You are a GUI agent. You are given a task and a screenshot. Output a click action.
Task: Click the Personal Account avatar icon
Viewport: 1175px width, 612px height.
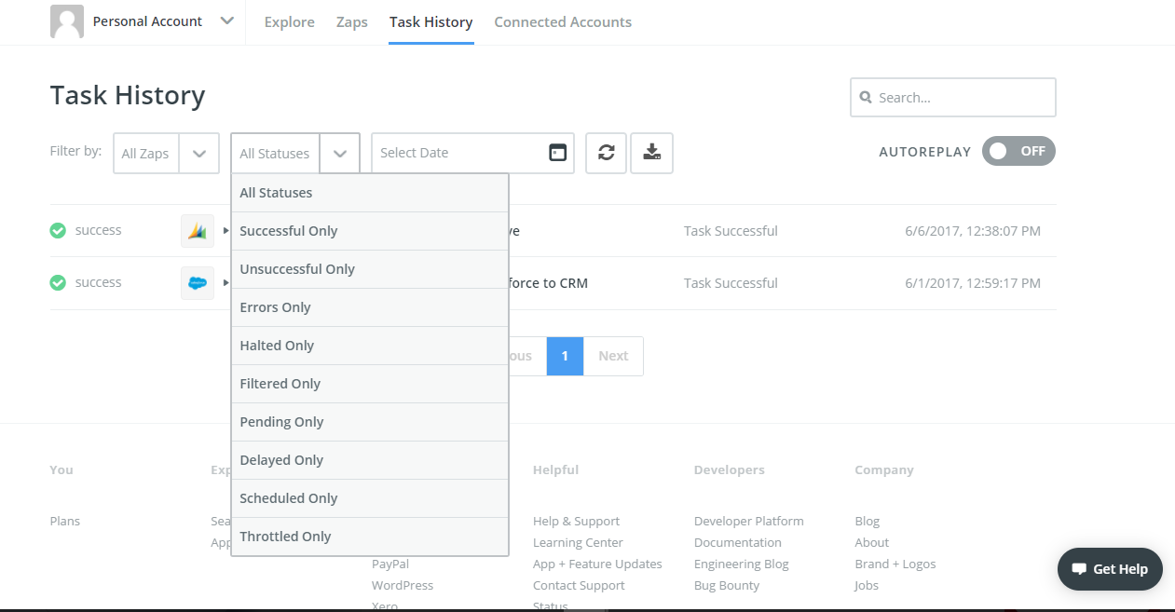click(x=67, y=21)
